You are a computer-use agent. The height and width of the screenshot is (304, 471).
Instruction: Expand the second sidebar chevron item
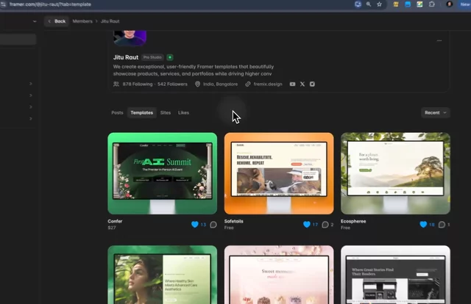(31, 95)
